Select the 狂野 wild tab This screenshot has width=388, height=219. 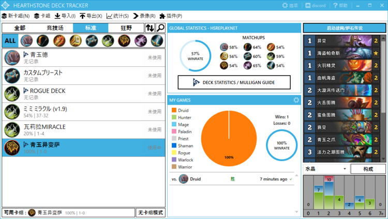(126, 28)
